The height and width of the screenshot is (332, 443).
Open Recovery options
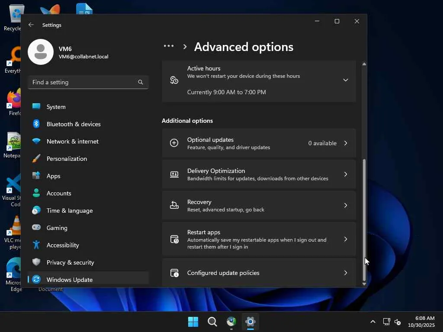[258, 205]
